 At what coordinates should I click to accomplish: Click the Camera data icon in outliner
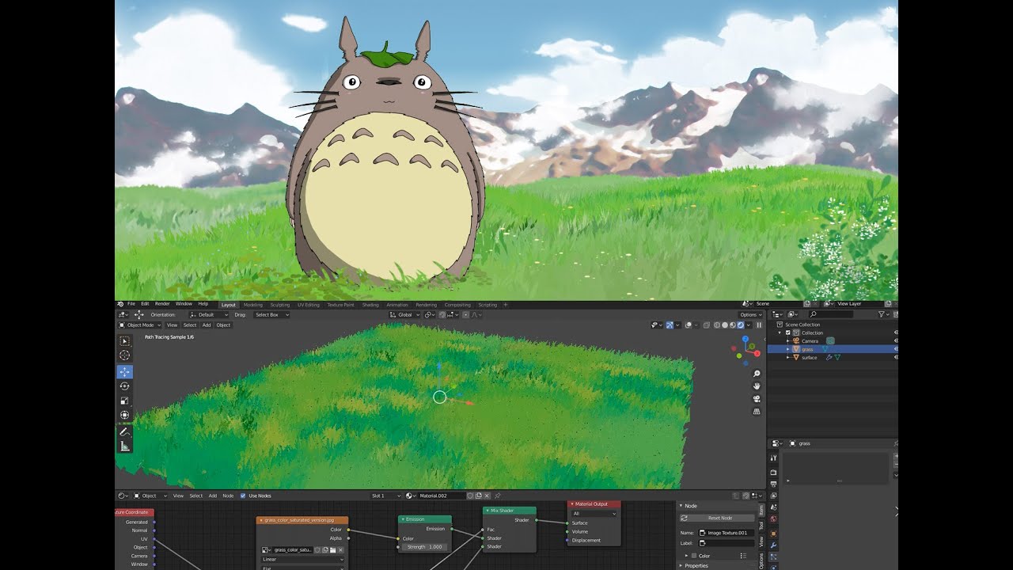click(831, 341)
